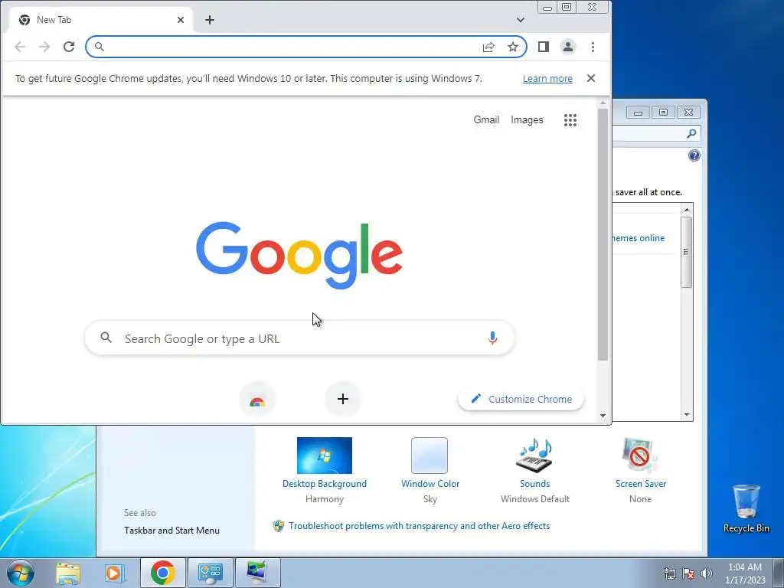Open the volume speaker tray icon

click(706, 573)
